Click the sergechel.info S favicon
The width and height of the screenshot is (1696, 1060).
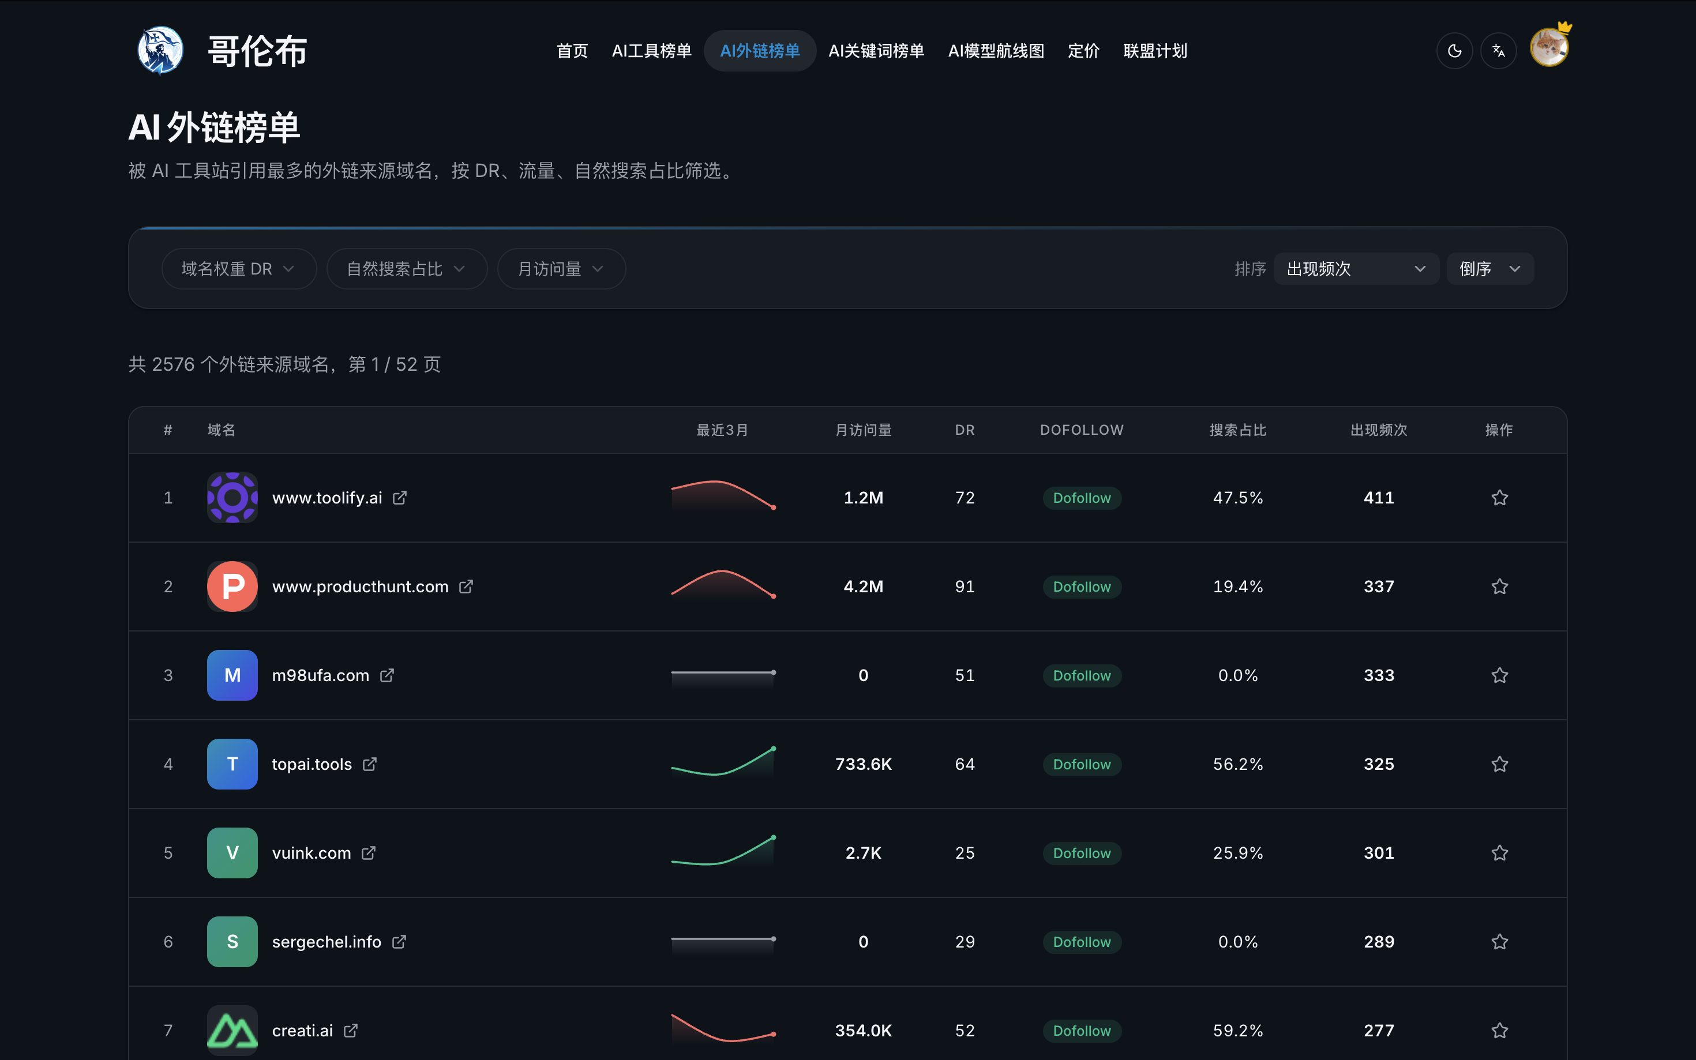pos(232,942)
